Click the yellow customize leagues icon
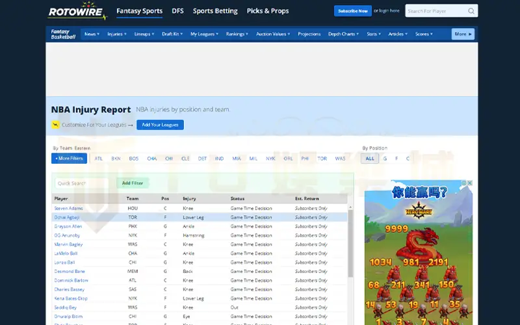The width and height of the screenshot is (520, 325). tap(56, 125)
